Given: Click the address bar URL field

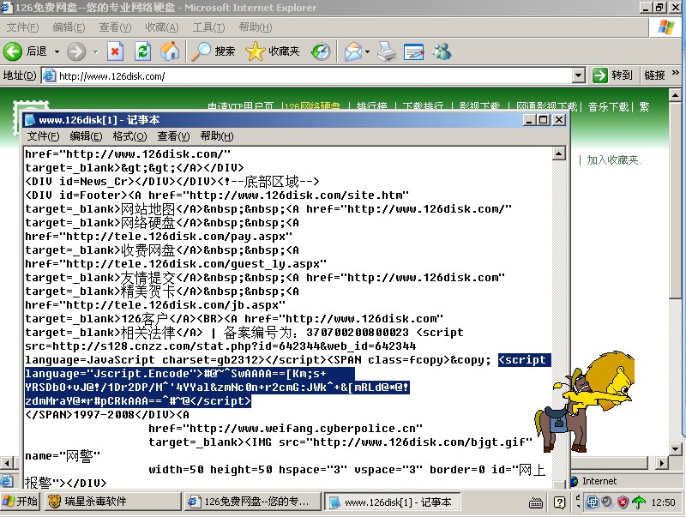Looking at the screenshot, I should coord(309,75).
